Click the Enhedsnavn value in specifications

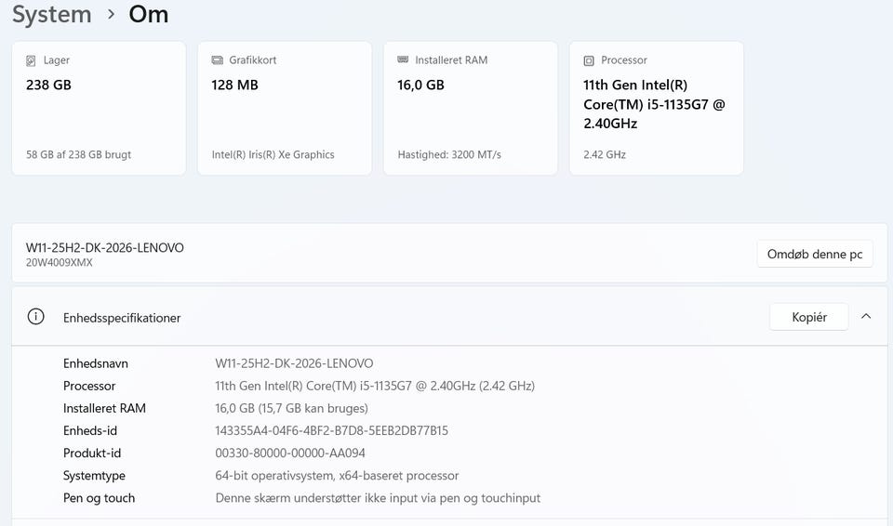pyautogui.click(x=294, y=363)
